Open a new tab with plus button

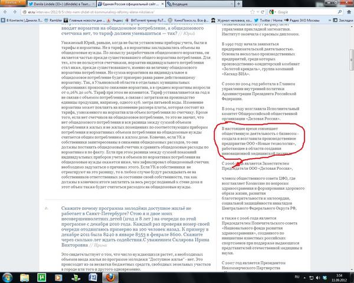[238, 4]
